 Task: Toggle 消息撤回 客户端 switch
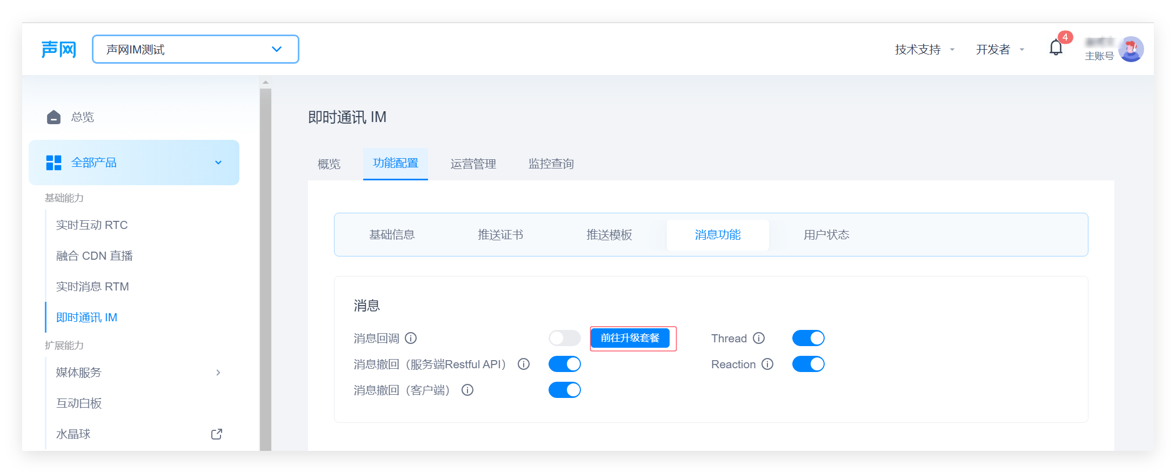pos(565,390)
